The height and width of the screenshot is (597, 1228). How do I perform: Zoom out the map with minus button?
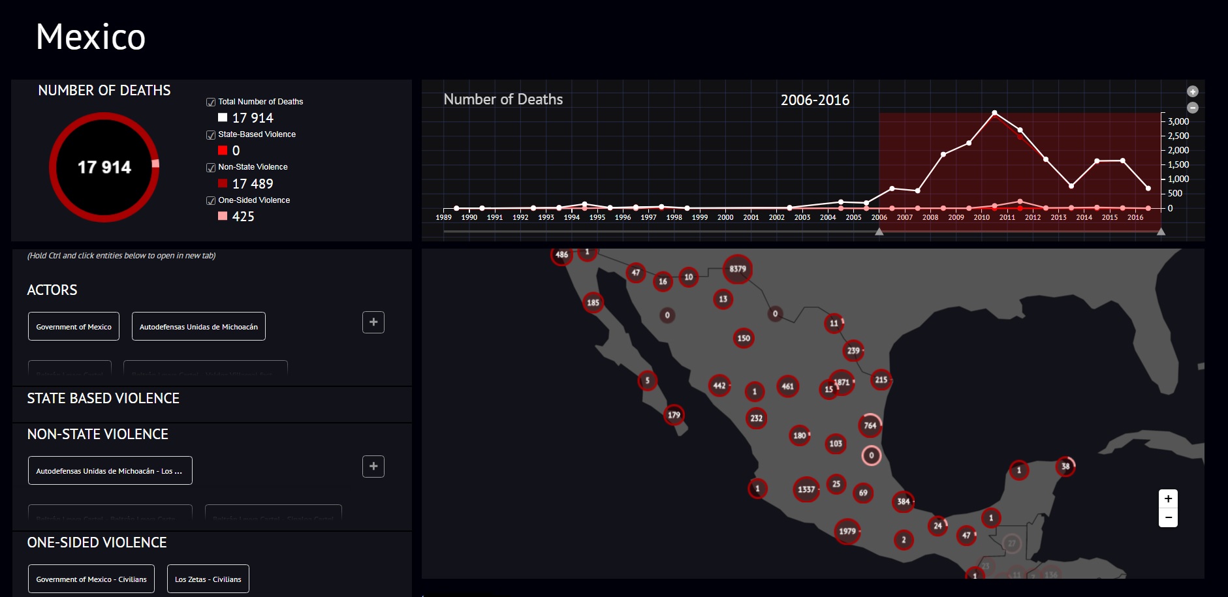click(1168, 517)
